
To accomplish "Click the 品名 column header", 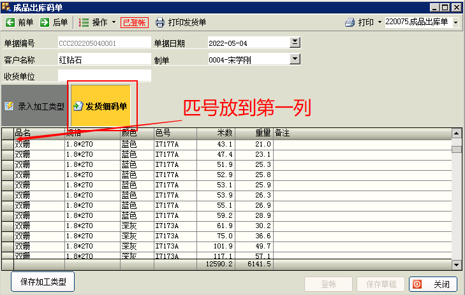I will (39, 133).
